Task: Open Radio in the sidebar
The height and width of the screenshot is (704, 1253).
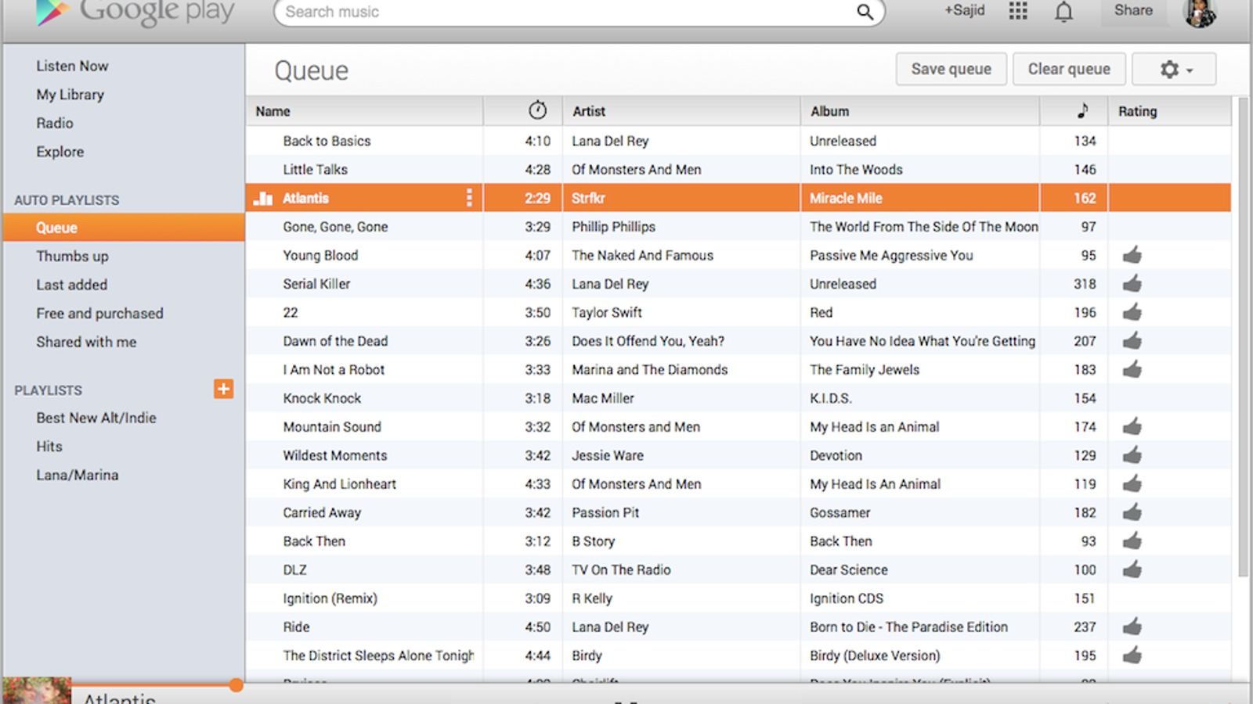Action: (55, 124)
